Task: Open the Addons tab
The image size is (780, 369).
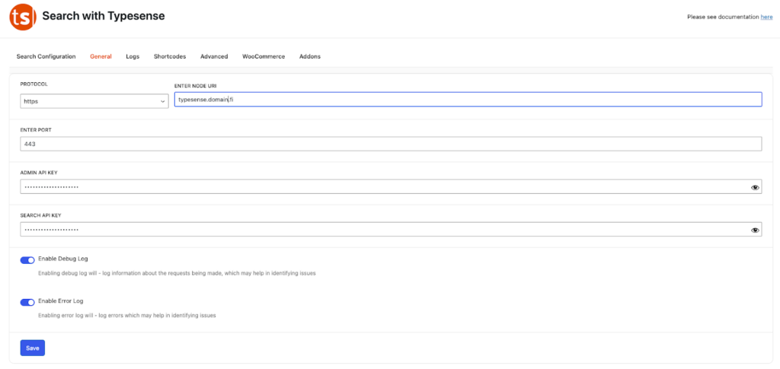Action: 310,56
